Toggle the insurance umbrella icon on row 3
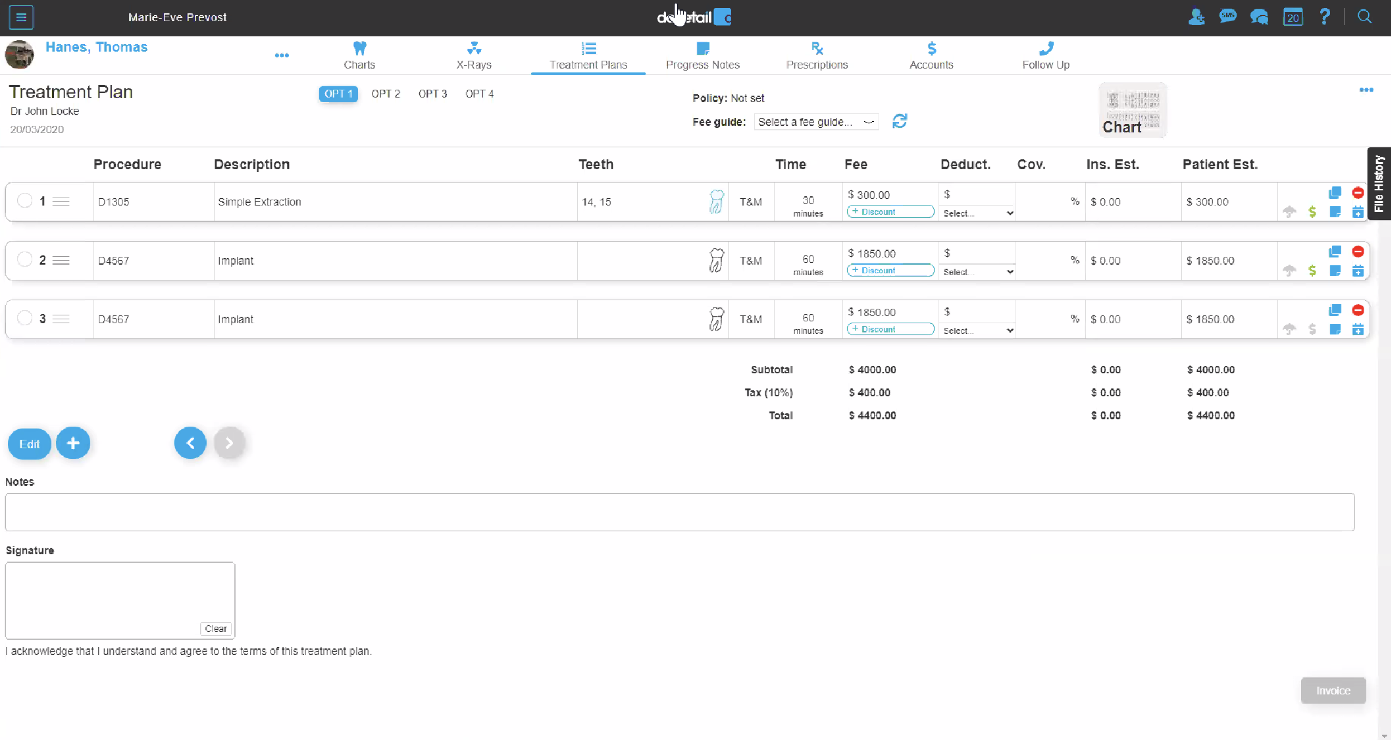1391x740 pixels. point(1289,329)
